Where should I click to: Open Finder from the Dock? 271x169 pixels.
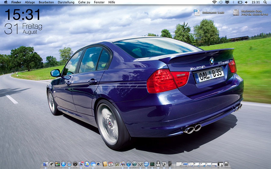click(45, 164)
